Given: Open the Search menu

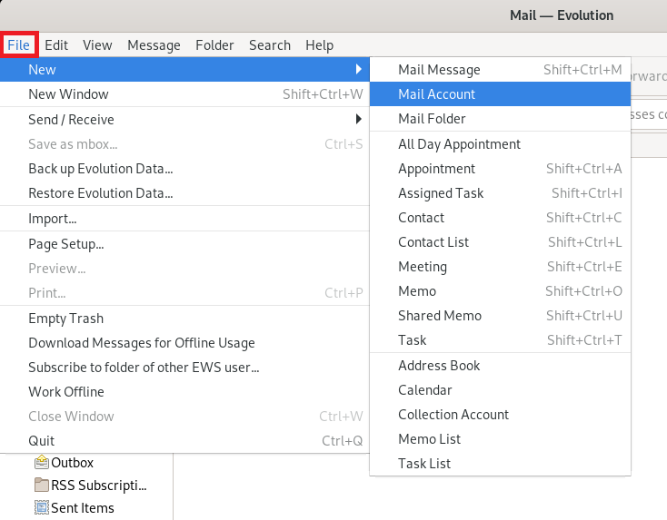Looking at the screenshot, I should [270, 44].
